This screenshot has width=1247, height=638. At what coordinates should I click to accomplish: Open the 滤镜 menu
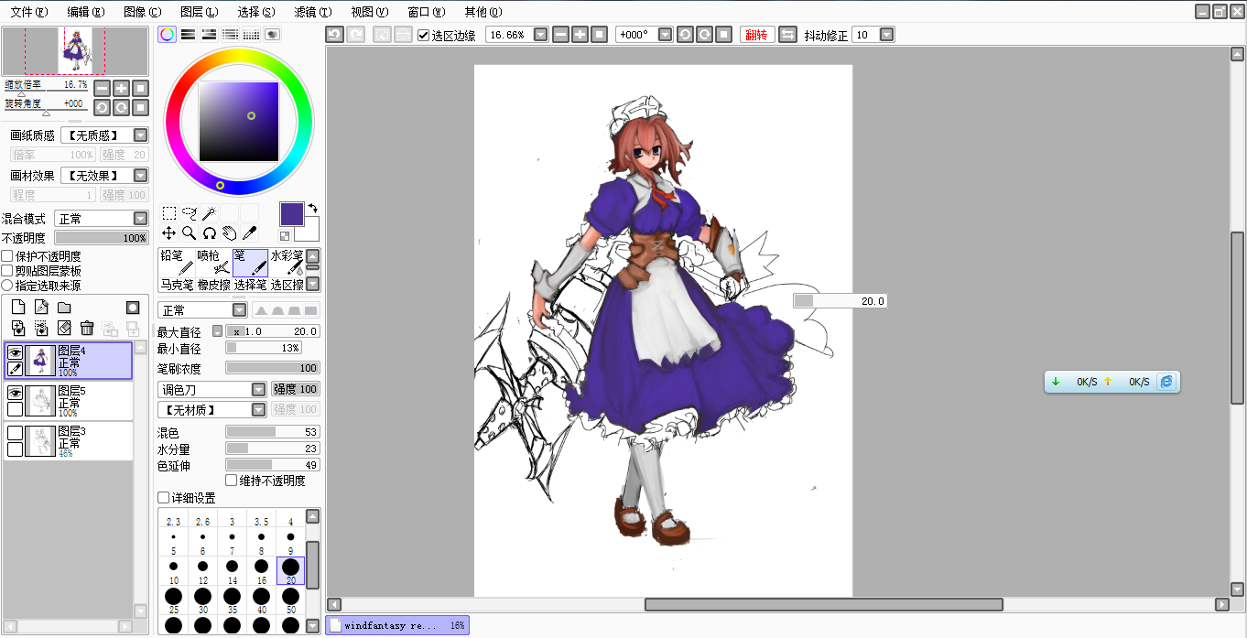[x=313, y=12]
